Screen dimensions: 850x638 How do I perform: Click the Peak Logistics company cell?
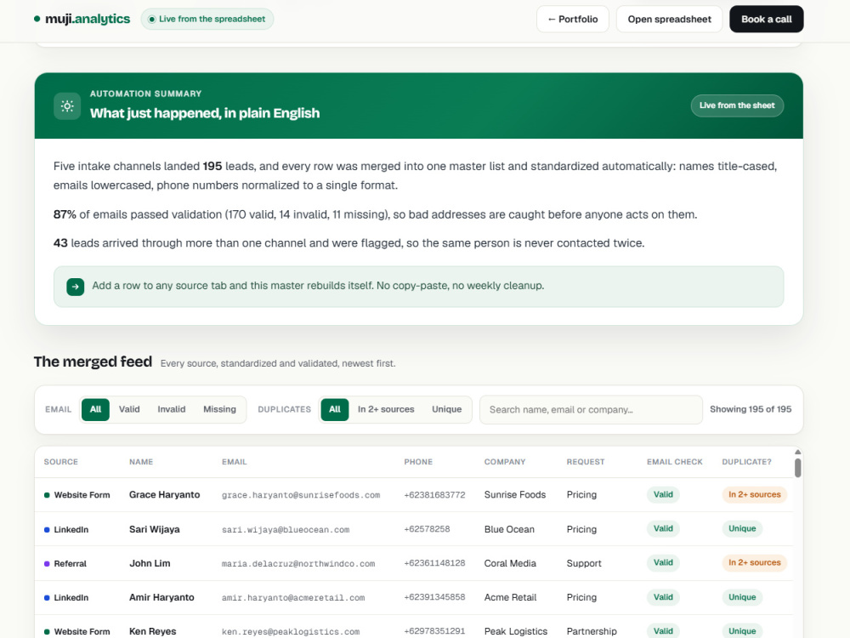coord(516,631)
